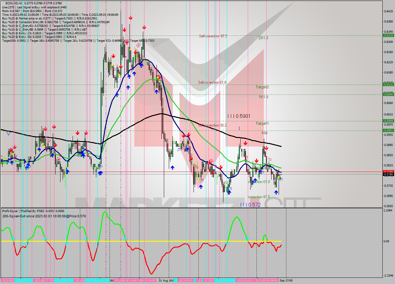
Task: Click the 0.5655 price axis value
Action: (388, 206)
